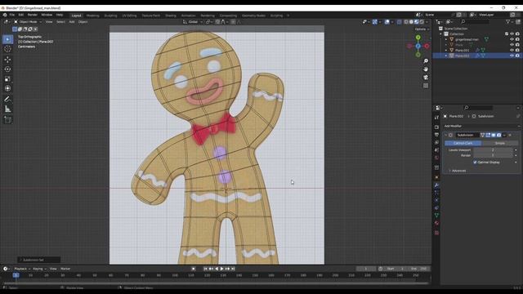Image resolution: width=523 pixels, height=294 pixels.
Task: Click the timeline current frame marker
Action: (x=16, y=275)
